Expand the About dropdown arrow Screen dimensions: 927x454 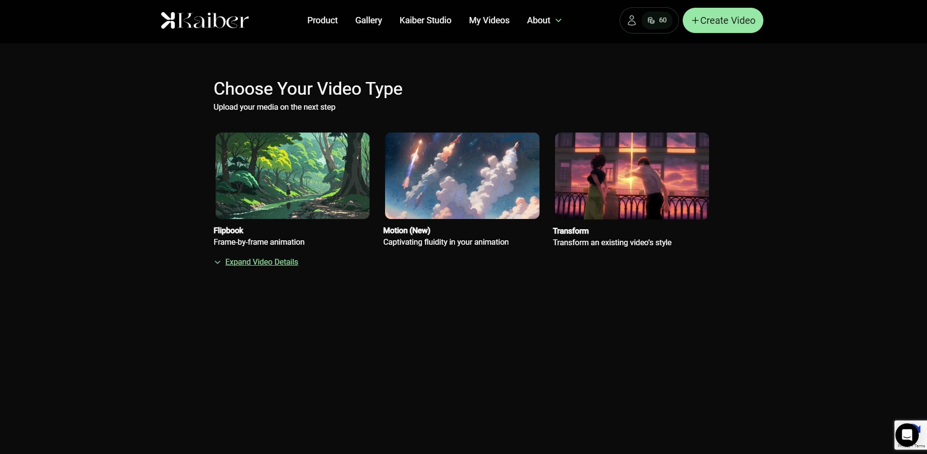558,20
